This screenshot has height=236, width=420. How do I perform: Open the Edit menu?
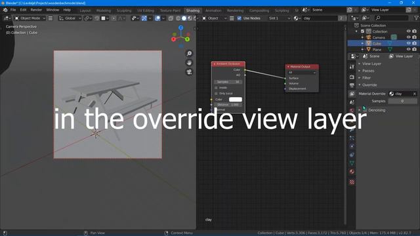24,10
